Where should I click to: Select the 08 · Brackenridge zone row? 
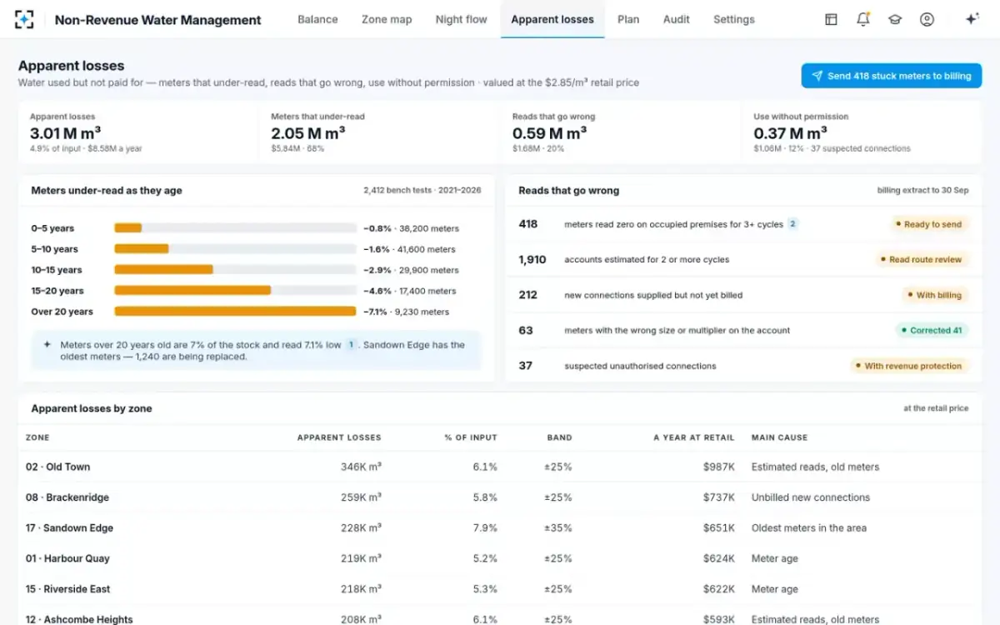click(x=500, y=497)
